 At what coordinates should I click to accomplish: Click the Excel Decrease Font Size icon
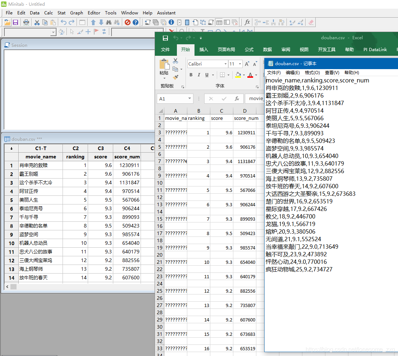click(255, 64)
